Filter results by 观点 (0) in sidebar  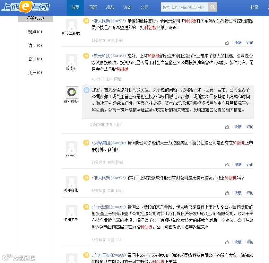point(35,32)
